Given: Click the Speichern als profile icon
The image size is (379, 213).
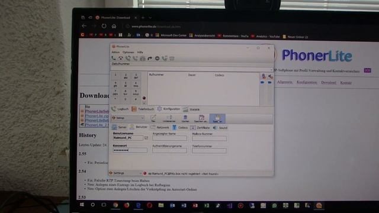Looking at the screenshot, I should 201,118.
